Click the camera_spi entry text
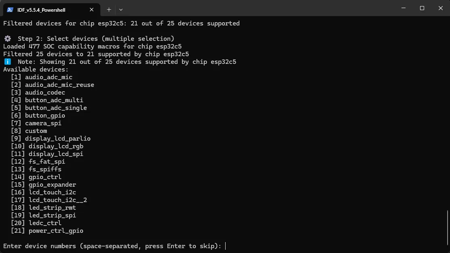This screenshot has height=253, width=450. pyautogui.click(x=43, y=123)
